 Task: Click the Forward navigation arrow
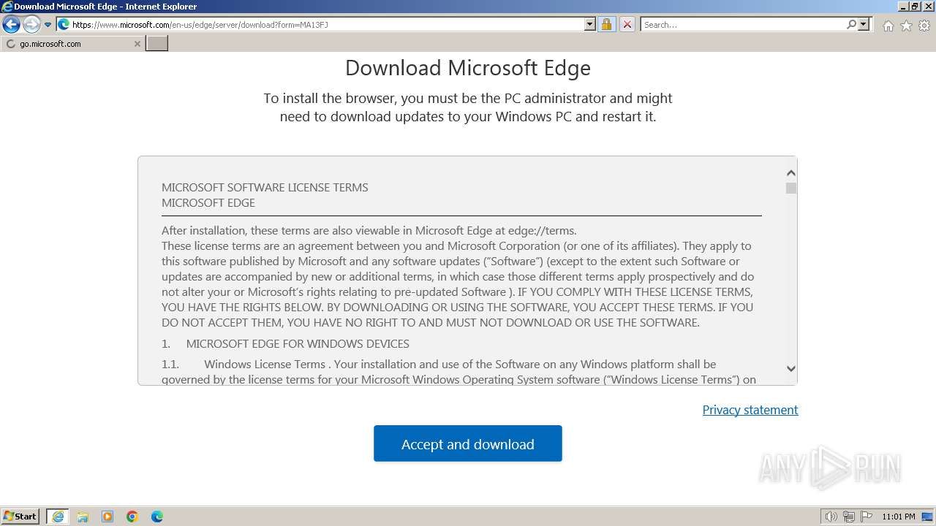(x=31, y=25)
